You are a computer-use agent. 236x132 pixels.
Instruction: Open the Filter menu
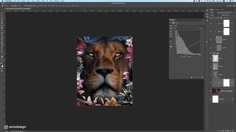pos(43,1)
